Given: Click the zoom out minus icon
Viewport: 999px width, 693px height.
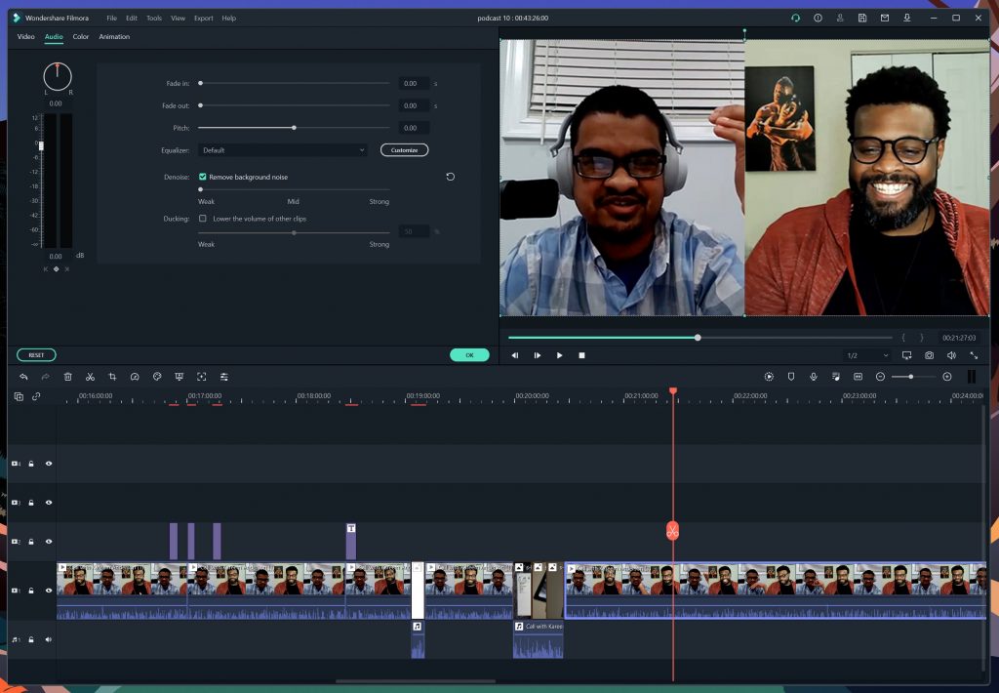Looking at the screenshot, I should (x=881, y=377).
